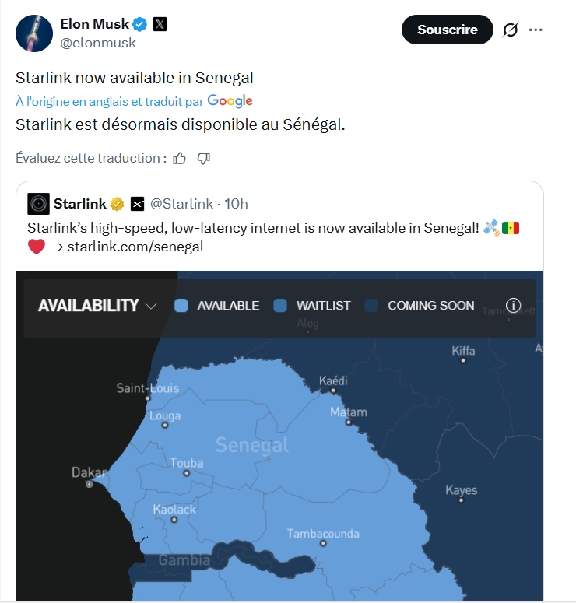The image size is (576, 603).
Task: Click the 10h timestamp on quoted post
Action: pos(236,204)
